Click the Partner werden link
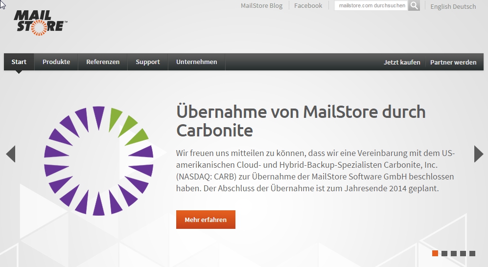The image size is (488, 267). click(453, 63)
